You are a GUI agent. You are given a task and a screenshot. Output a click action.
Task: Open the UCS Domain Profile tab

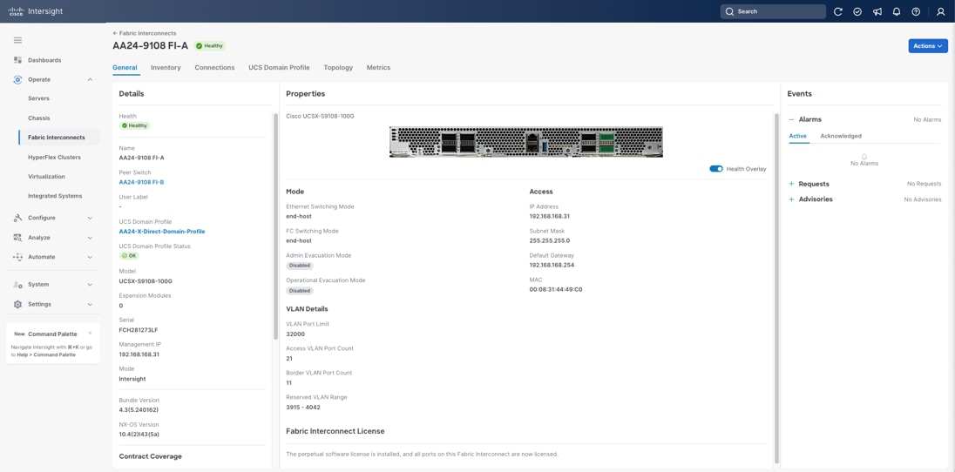point(279,68)
